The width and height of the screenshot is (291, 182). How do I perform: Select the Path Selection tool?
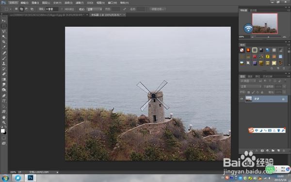(x=4, y=106)
